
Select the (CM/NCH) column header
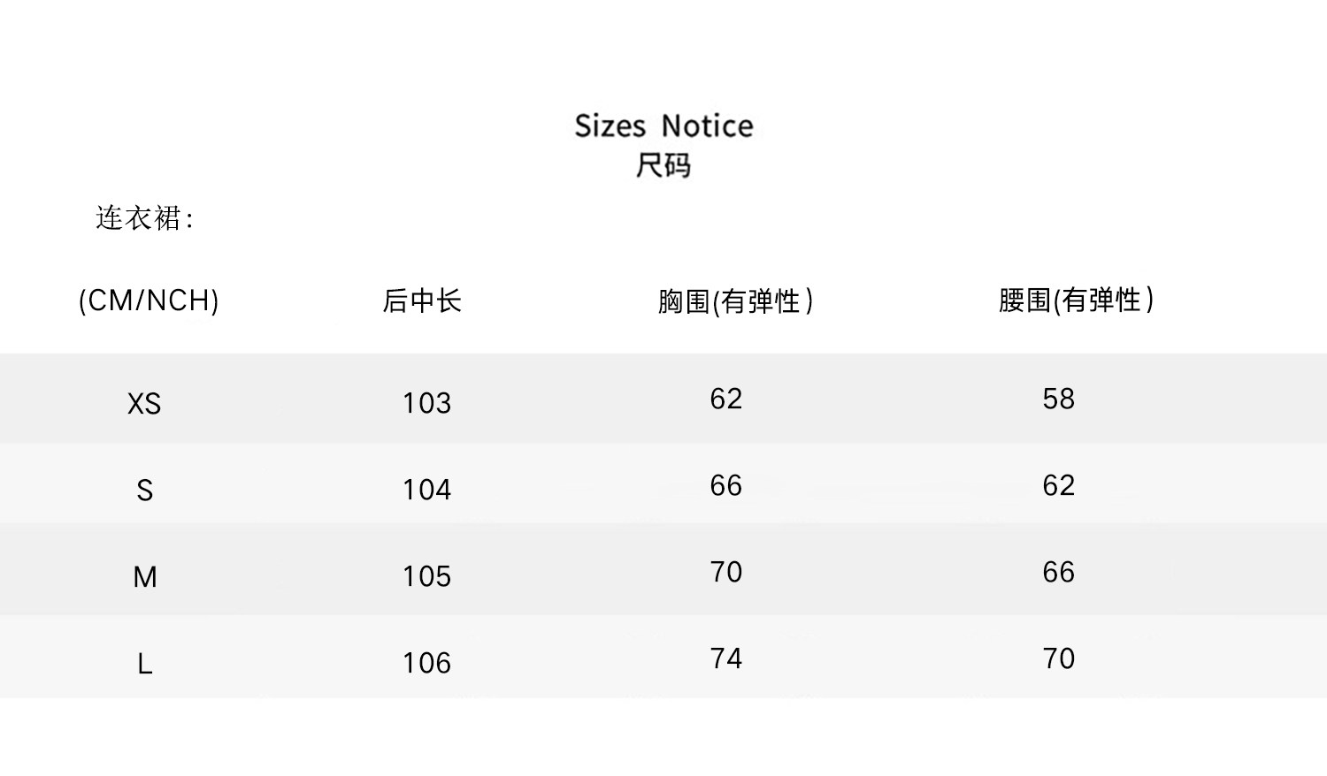149,301
